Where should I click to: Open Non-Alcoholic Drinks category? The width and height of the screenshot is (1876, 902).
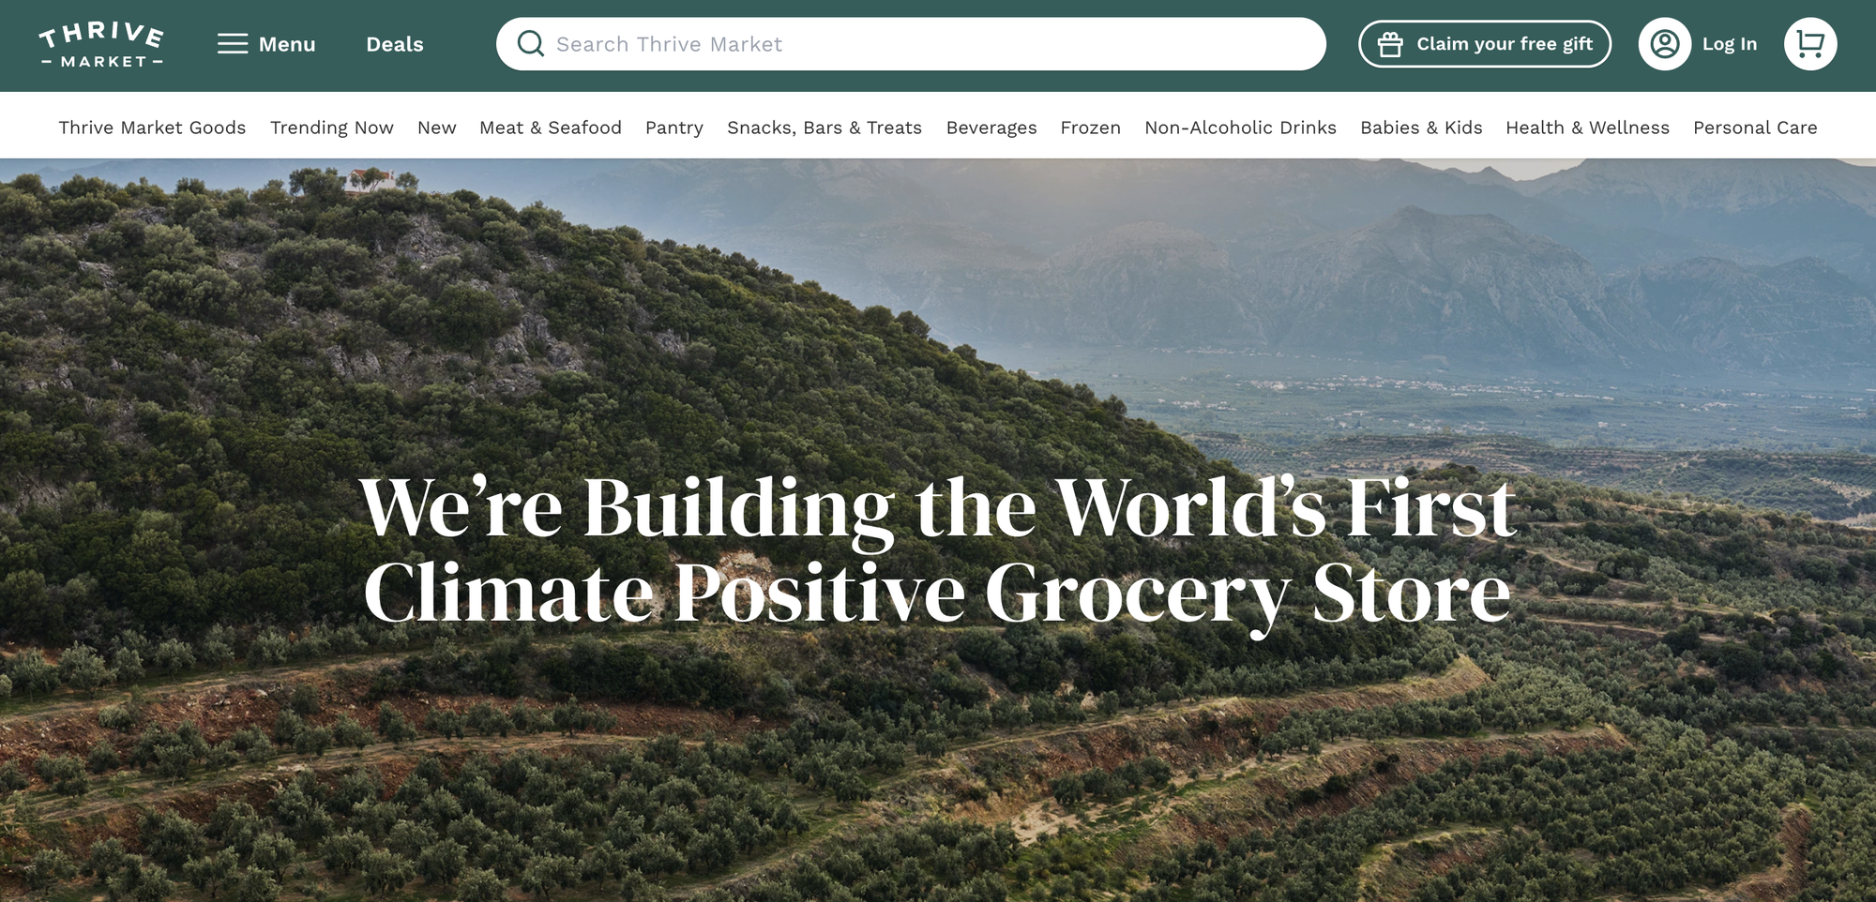click(x=1240, y=128)
